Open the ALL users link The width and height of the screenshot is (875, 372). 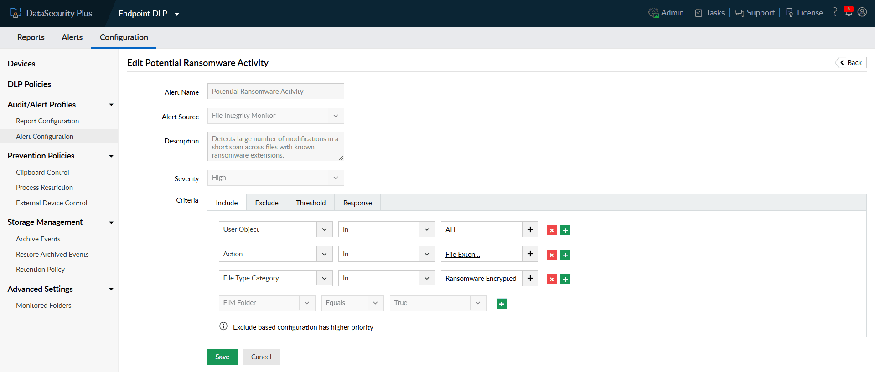(x=451, y=230)
